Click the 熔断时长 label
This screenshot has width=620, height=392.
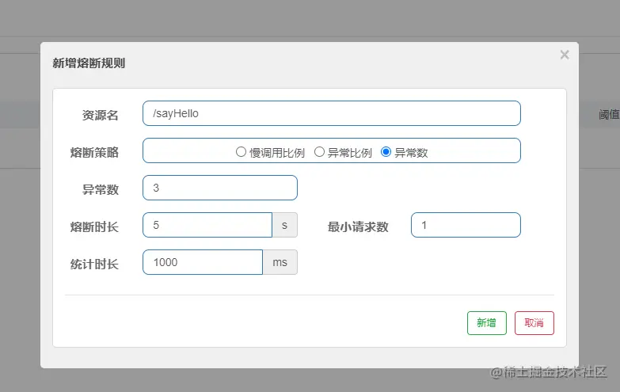(94, 226)
